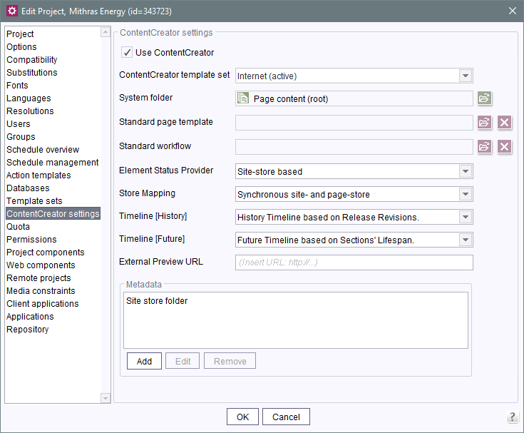Open Action templates
Screen dimensions: 524x433
tap(38, 175)
